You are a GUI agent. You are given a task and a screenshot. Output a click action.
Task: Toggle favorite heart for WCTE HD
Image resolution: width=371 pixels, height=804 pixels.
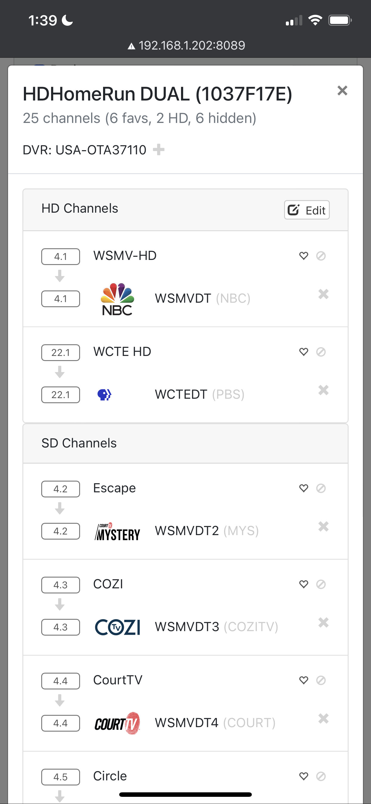[303, 352]
